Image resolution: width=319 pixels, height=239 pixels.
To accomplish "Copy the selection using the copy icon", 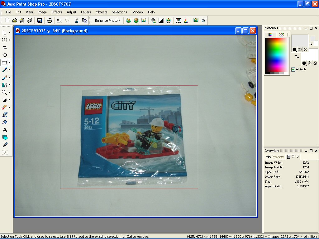I will (84, 20).
